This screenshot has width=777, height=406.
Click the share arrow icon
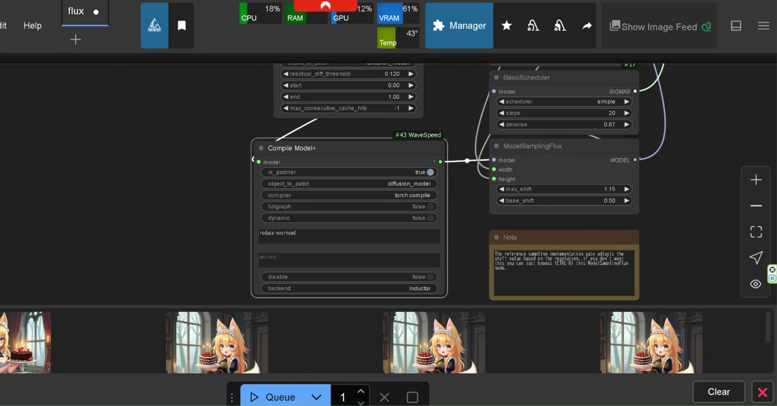tap(586, 25)
